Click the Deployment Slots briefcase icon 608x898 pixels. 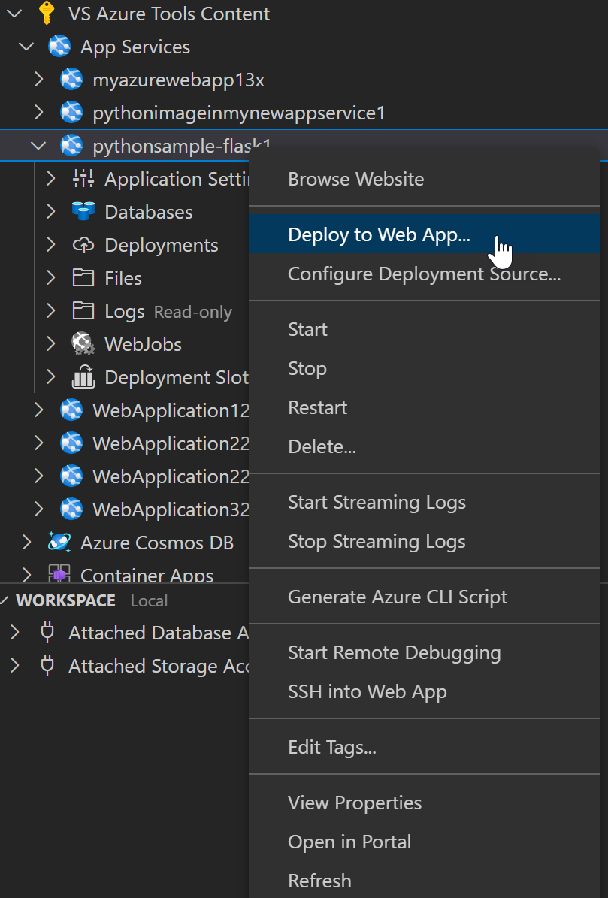(83, 376)
